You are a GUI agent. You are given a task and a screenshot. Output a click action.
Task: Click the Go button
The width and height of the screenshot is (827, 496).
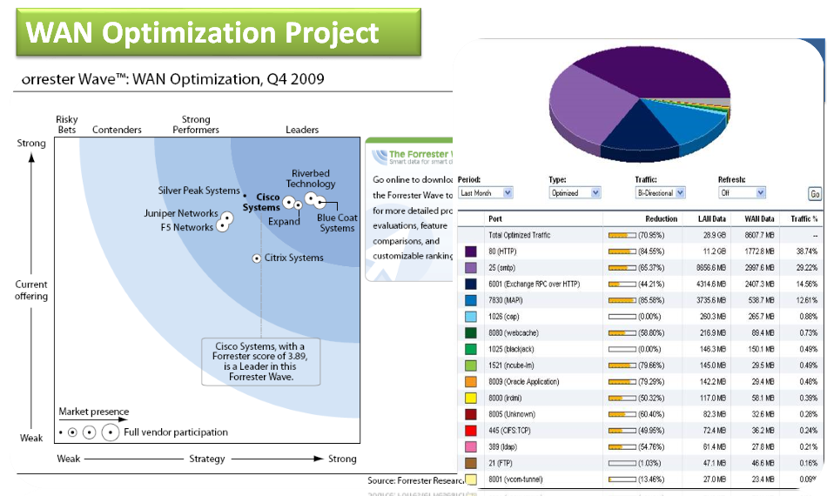click(815, 194)
